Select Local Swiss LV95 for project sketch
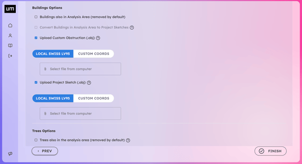The height and width of the screenshot is (164, 302). point(53,98)
